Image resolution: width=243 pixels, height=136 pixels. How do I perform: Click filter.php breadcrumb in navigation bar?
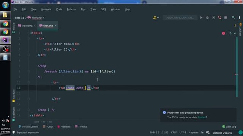35,18
